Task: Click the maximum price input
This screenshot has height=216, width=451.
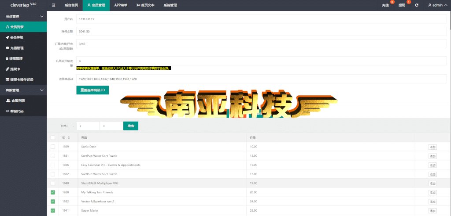Action: [111, 126]
